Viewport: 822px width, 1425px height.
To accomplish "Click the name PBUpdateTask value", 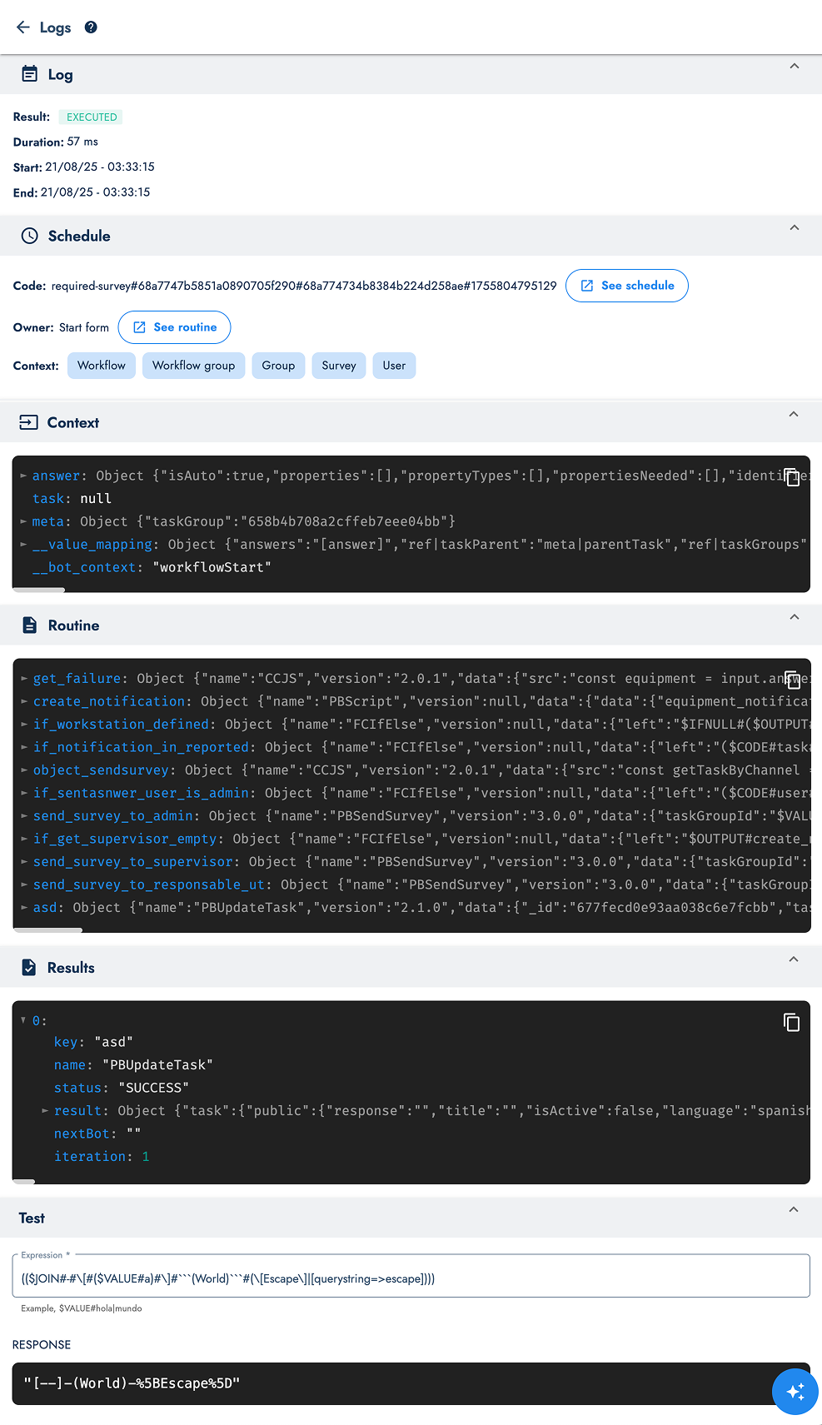I will pyautogui.click(x=157, y=1065).
